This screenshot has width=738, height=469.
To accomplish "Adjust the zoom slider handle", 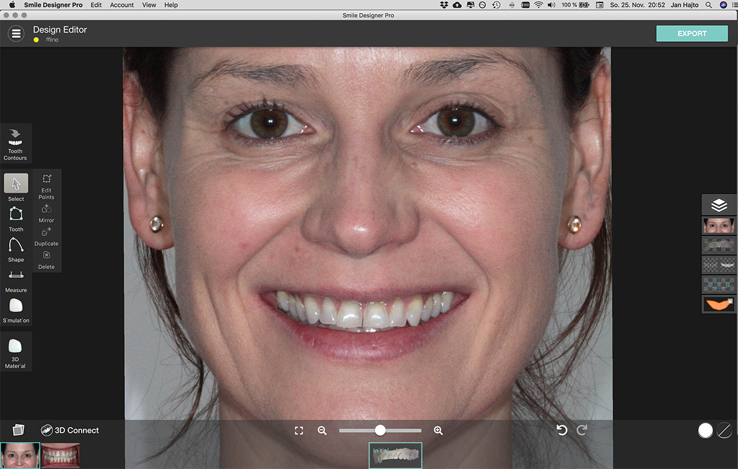I will tap(380, 430).
